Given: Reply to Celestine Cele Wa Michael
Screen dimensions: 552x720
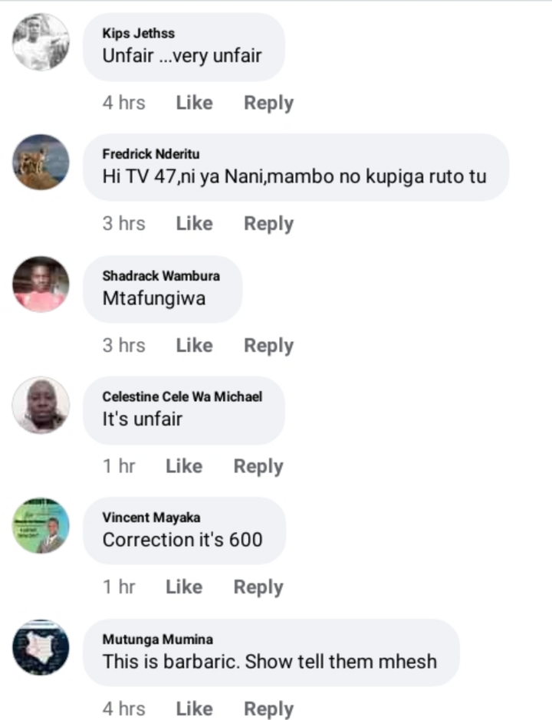Looking at the screenshot, I should (258, 466).
